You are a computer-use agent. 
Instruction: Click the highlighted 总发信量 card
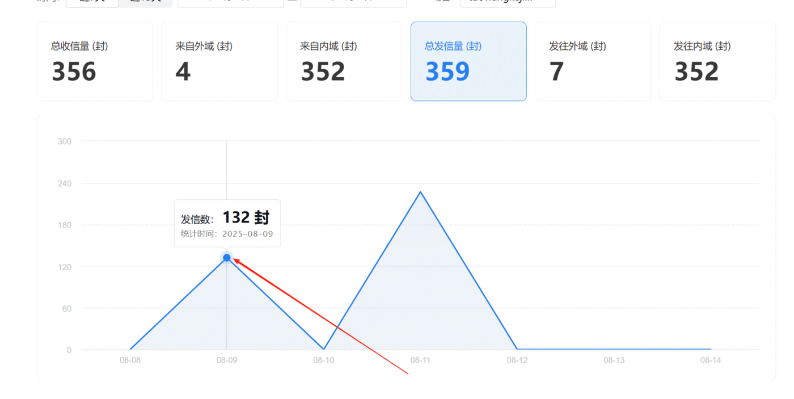[468, 61]
